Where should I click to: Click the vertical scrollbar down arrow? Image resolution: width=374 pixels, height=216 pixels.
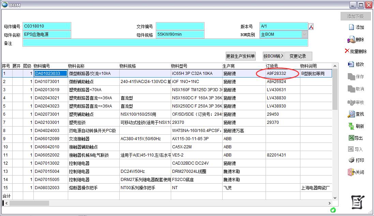point(335,197)
